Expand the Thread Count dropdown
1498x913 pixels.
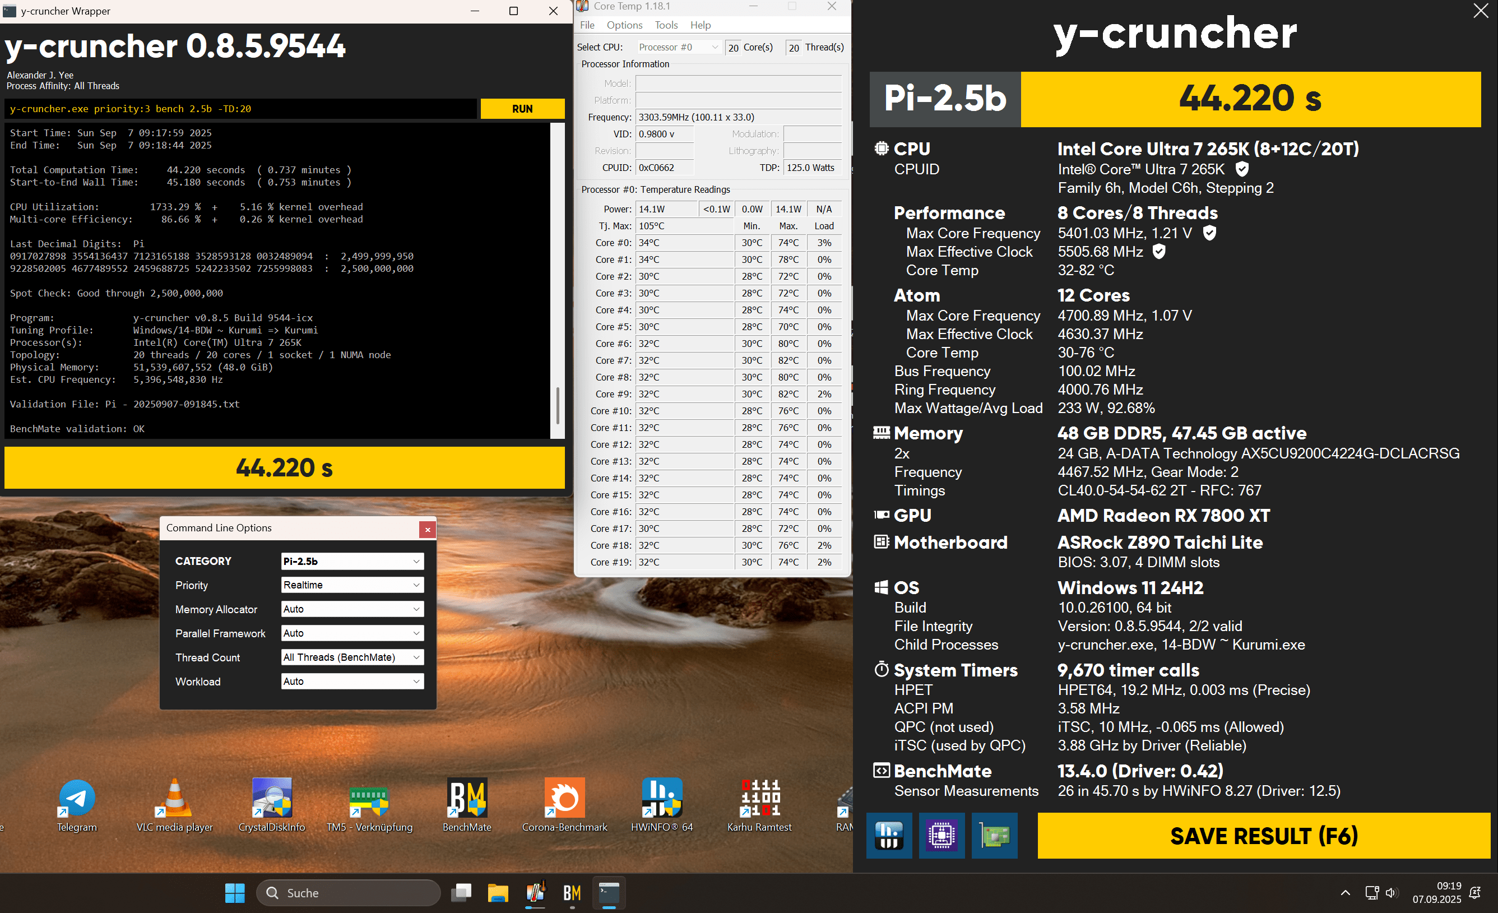pos(352,657)
